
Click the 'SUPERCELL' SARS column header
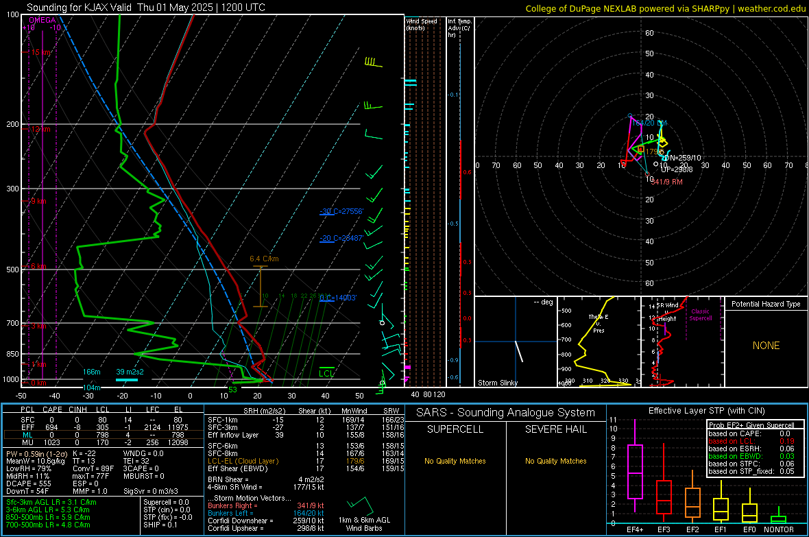(455, 429)
